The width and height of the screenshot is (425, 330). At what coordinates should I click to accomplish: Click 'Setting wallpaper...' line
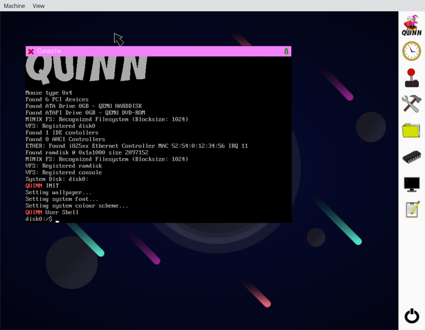59,192
